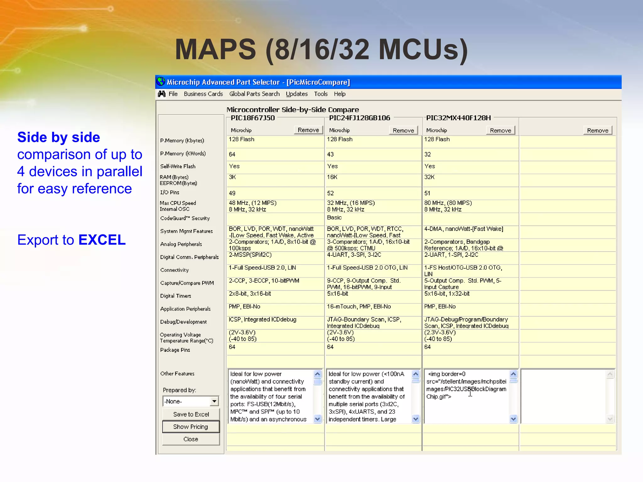Screen dimensions: 643x482
Task: Click the '80 MHz, (80 MIPS)' speed cell
Action: 448,203
